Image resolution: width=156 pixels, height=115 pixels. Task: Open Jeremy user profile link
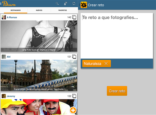11,96
